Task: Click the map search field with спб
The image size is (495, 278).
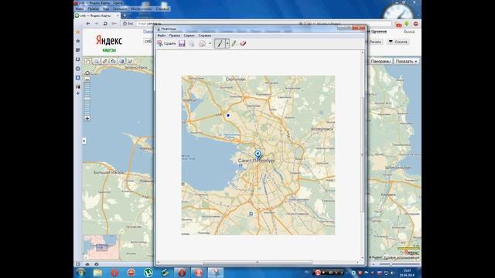Action: [148, 41]
